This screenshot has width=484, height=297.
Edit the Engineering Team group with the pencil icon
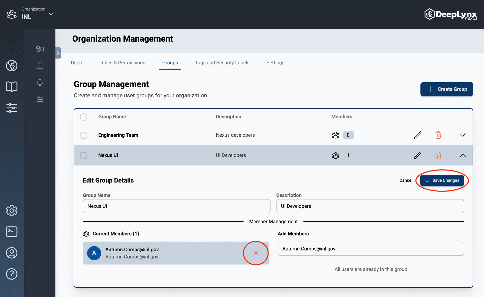(x=417, y=135)
